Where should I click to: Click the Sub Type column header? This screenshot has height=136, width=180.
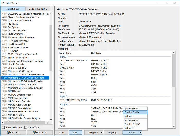(112, 53)
